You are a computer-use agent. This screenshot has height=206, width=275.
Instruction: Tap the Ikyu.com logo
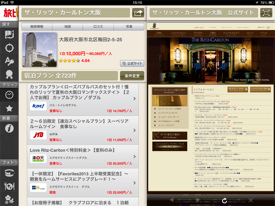pyautogui.click(x=38, y=187)
